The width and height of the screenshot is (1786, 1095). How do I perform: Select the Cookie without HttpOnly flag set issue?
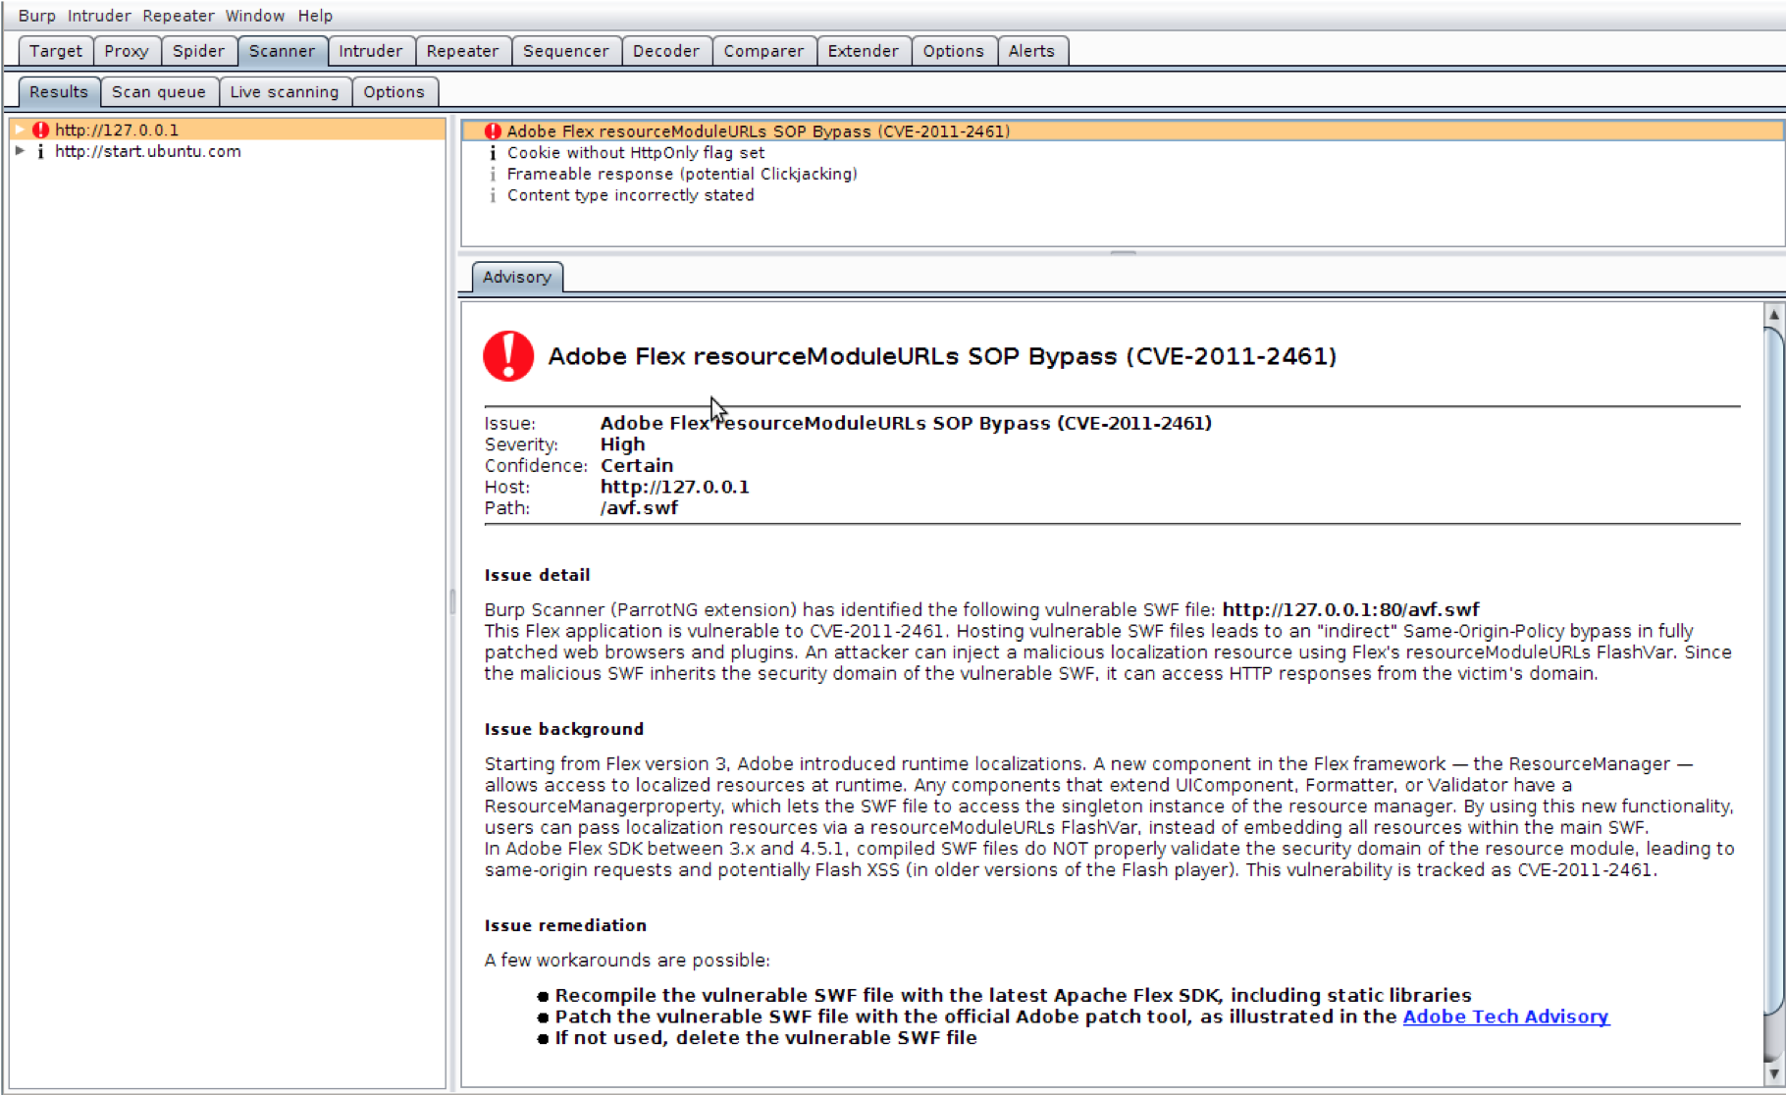[1122, 153]
